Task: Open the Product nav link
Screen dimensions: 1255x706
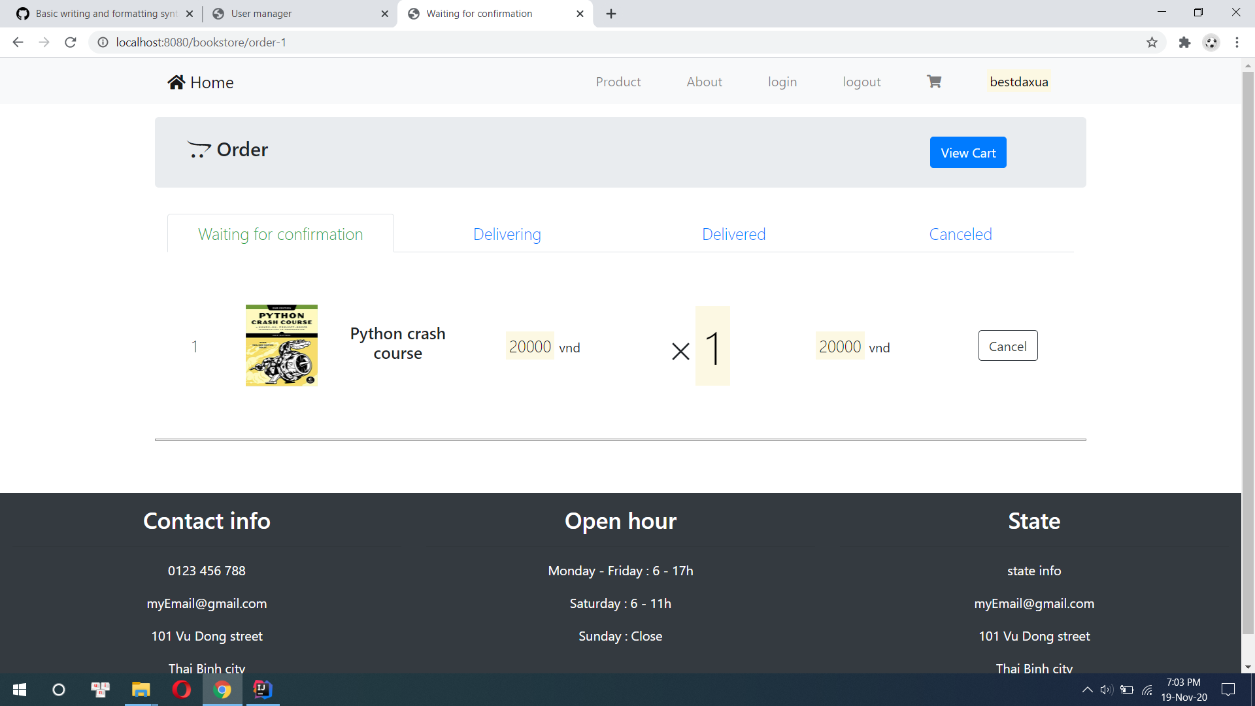Action: click(618, 82)
